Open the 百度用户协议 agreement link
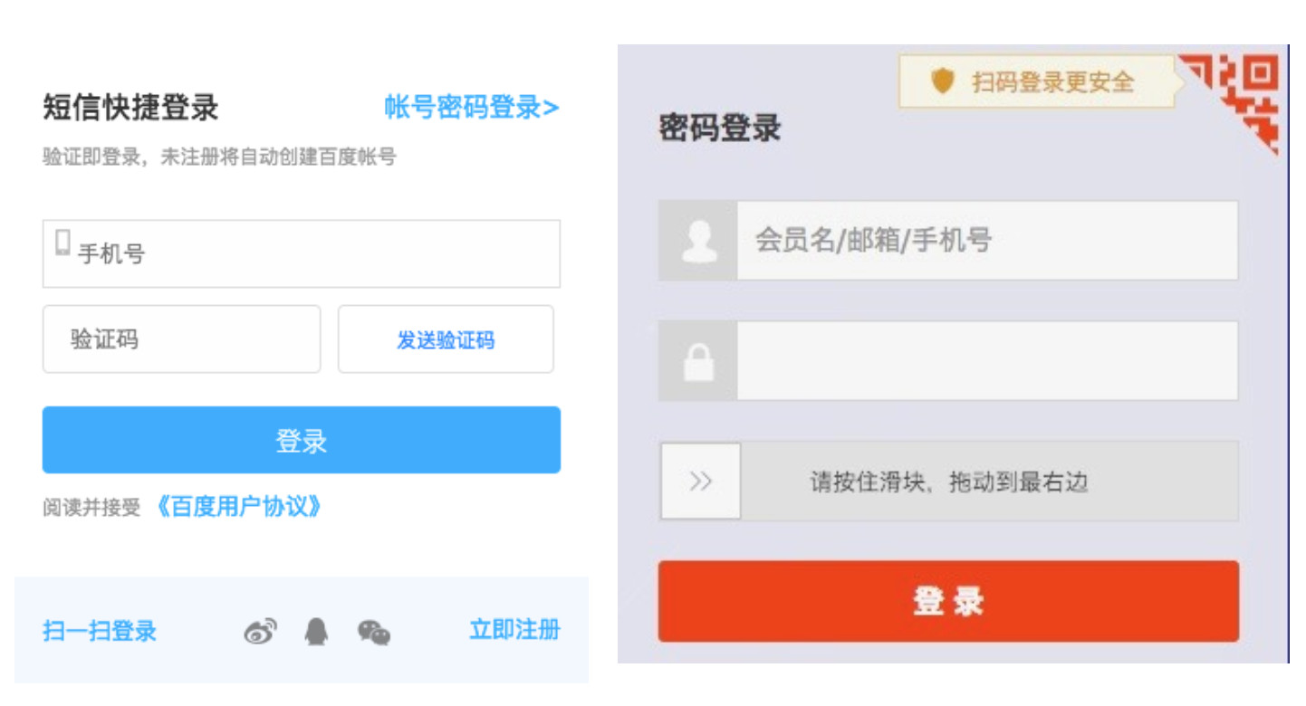1306x706 pixels. [239, 507]
